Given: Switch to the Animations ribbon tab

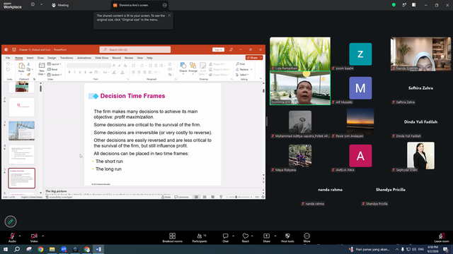Looking at the screenshot, I should (x=84, y=58).
